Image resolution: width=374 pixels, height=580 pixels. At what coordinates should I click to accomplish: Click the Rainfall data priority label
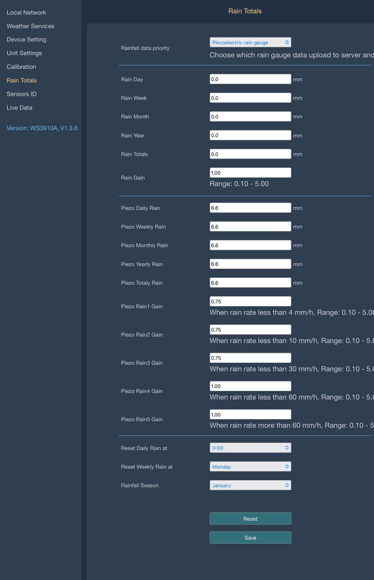point(145,48)
